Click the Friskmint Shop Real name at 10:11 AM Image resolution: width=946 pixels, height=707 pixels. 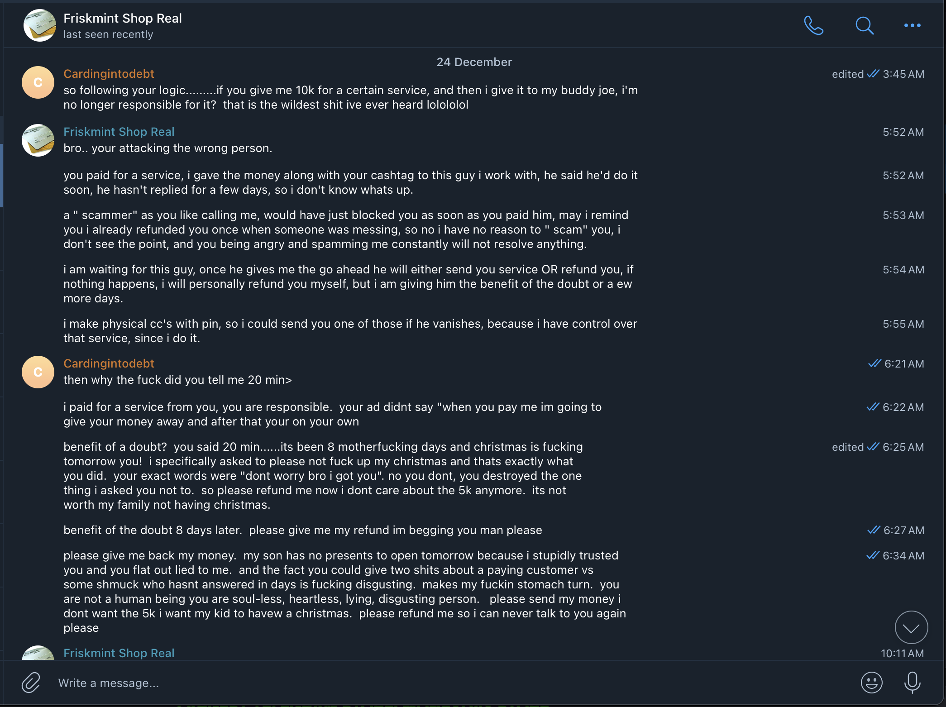coord(119,653)
